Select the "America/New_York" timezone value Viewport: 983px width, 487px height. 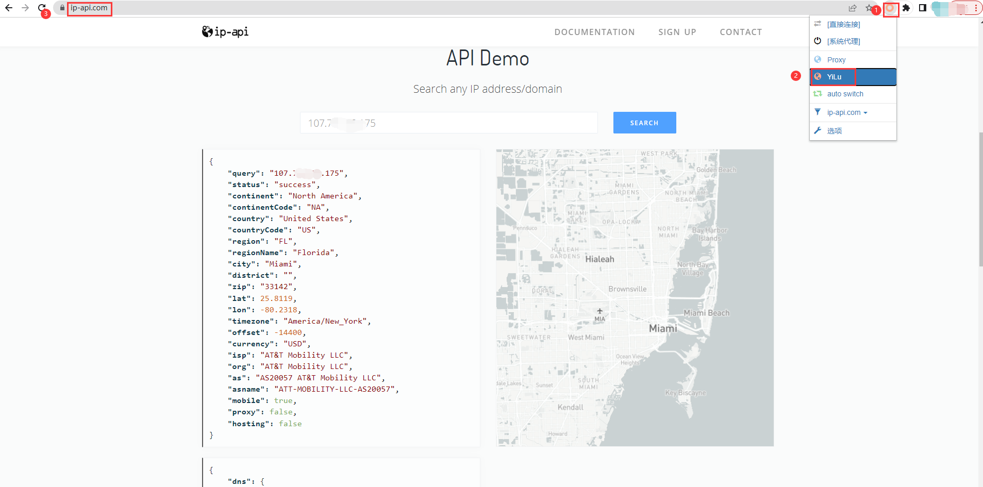325,321
